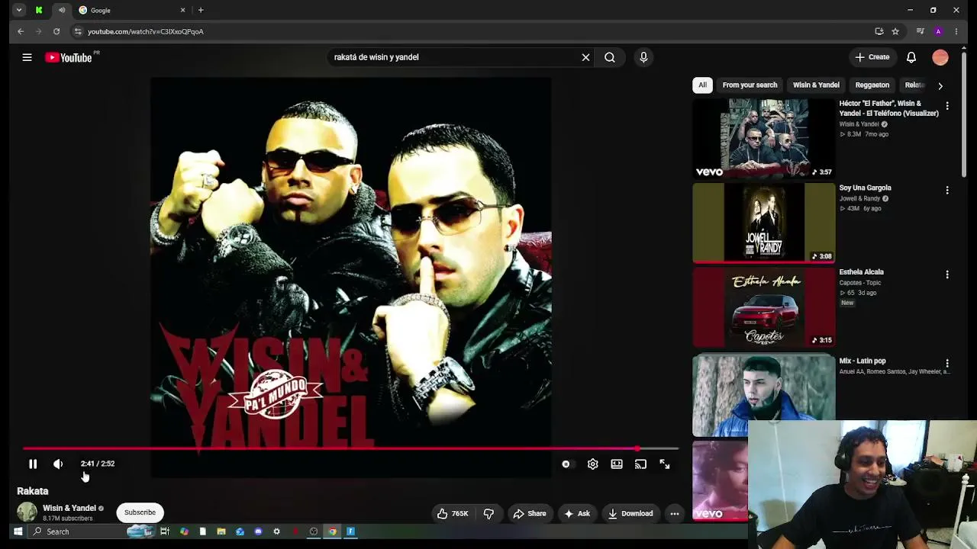Select the Wisin & Yandel chip

816,85
